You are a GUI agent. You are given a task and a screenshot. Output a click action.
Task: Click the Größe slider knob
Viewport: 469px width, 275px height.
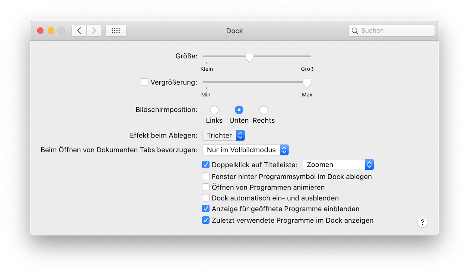[x=249, y=57]
